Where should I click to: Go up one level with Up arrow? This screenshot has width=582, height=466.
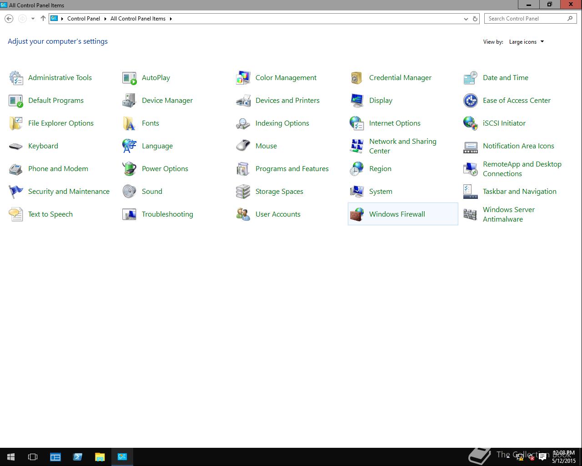[x=43, y=19]
